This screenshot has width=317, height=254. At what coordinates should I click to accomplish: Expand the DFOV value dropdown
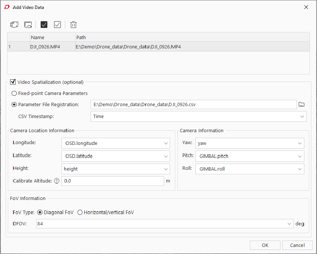click(x=164, y=224)
